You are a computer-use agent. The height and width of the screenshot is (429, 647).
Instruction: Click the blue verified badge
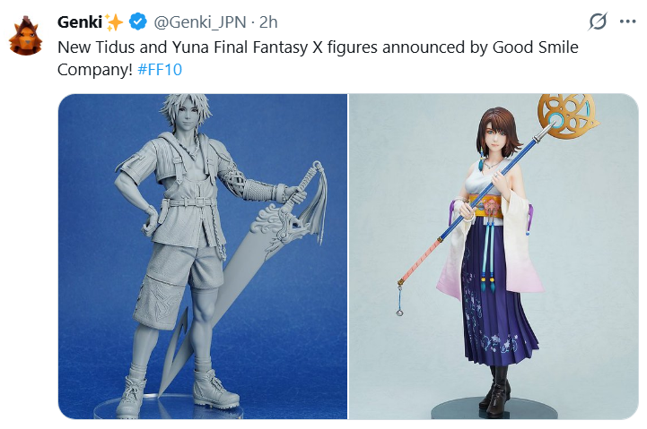tap(138, 21)
